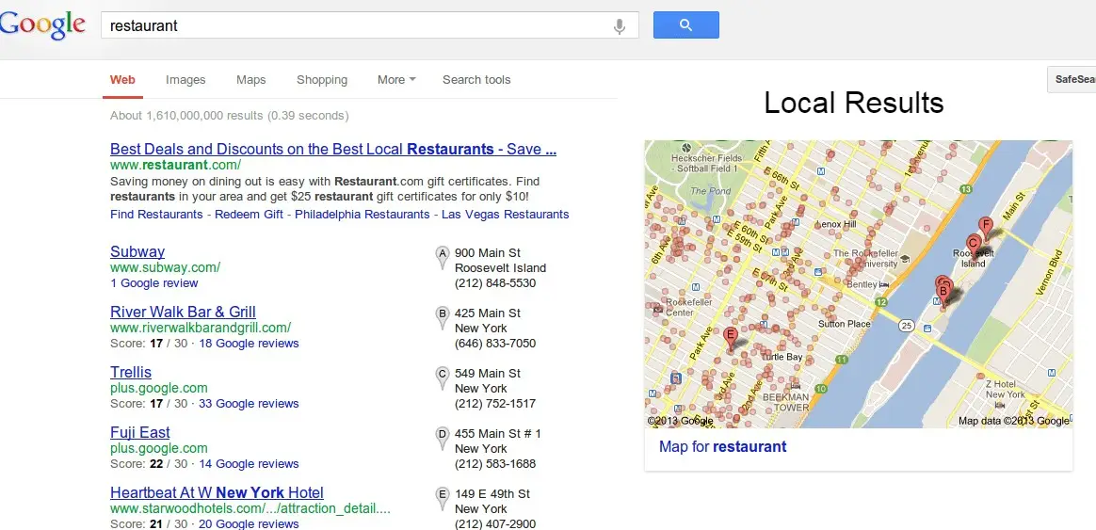Expand the More dropdown menu

(x=396, y=80)
